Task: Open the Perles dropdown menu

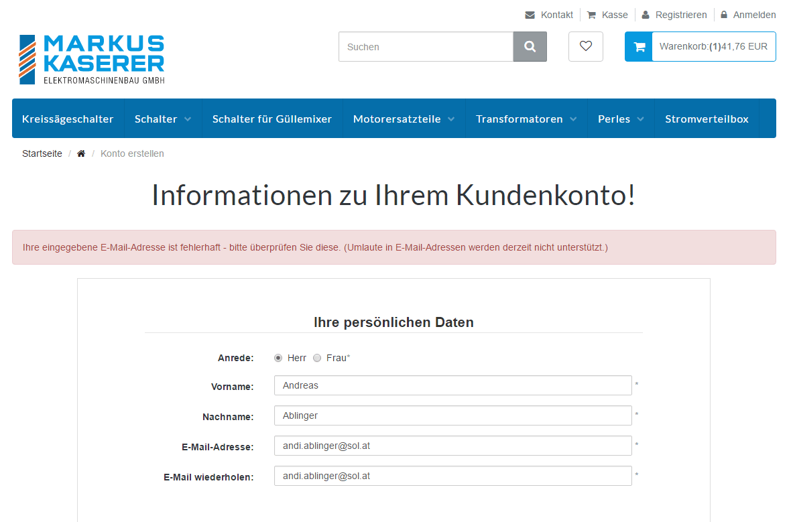Action: pyautogui.click(x=621, y=119)
